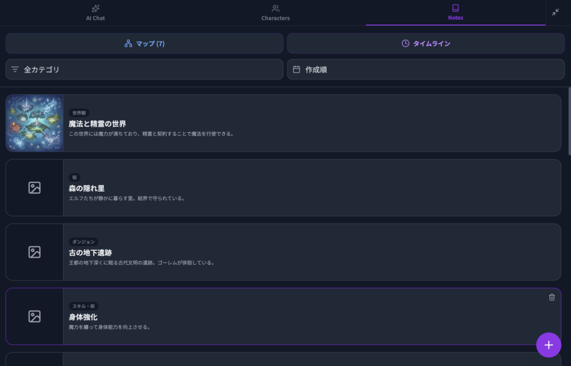The width and height of the screenshot is (571, 366).
Task: Open the 作成順 sort order dropdown
Action: (x=425, y=70)
